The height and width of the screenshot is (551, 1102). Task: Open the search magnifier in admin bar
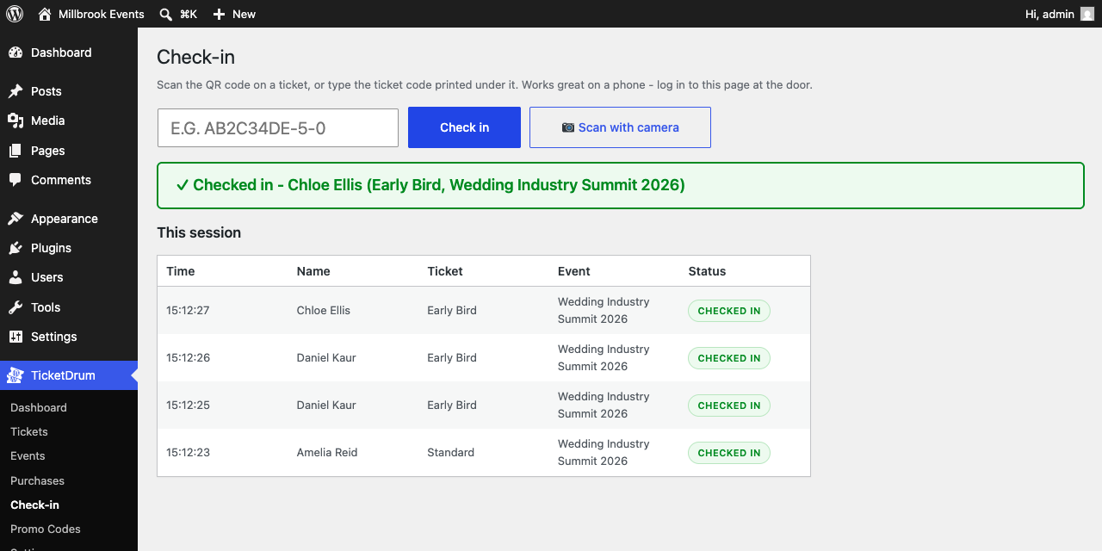[x=165, y=14]
